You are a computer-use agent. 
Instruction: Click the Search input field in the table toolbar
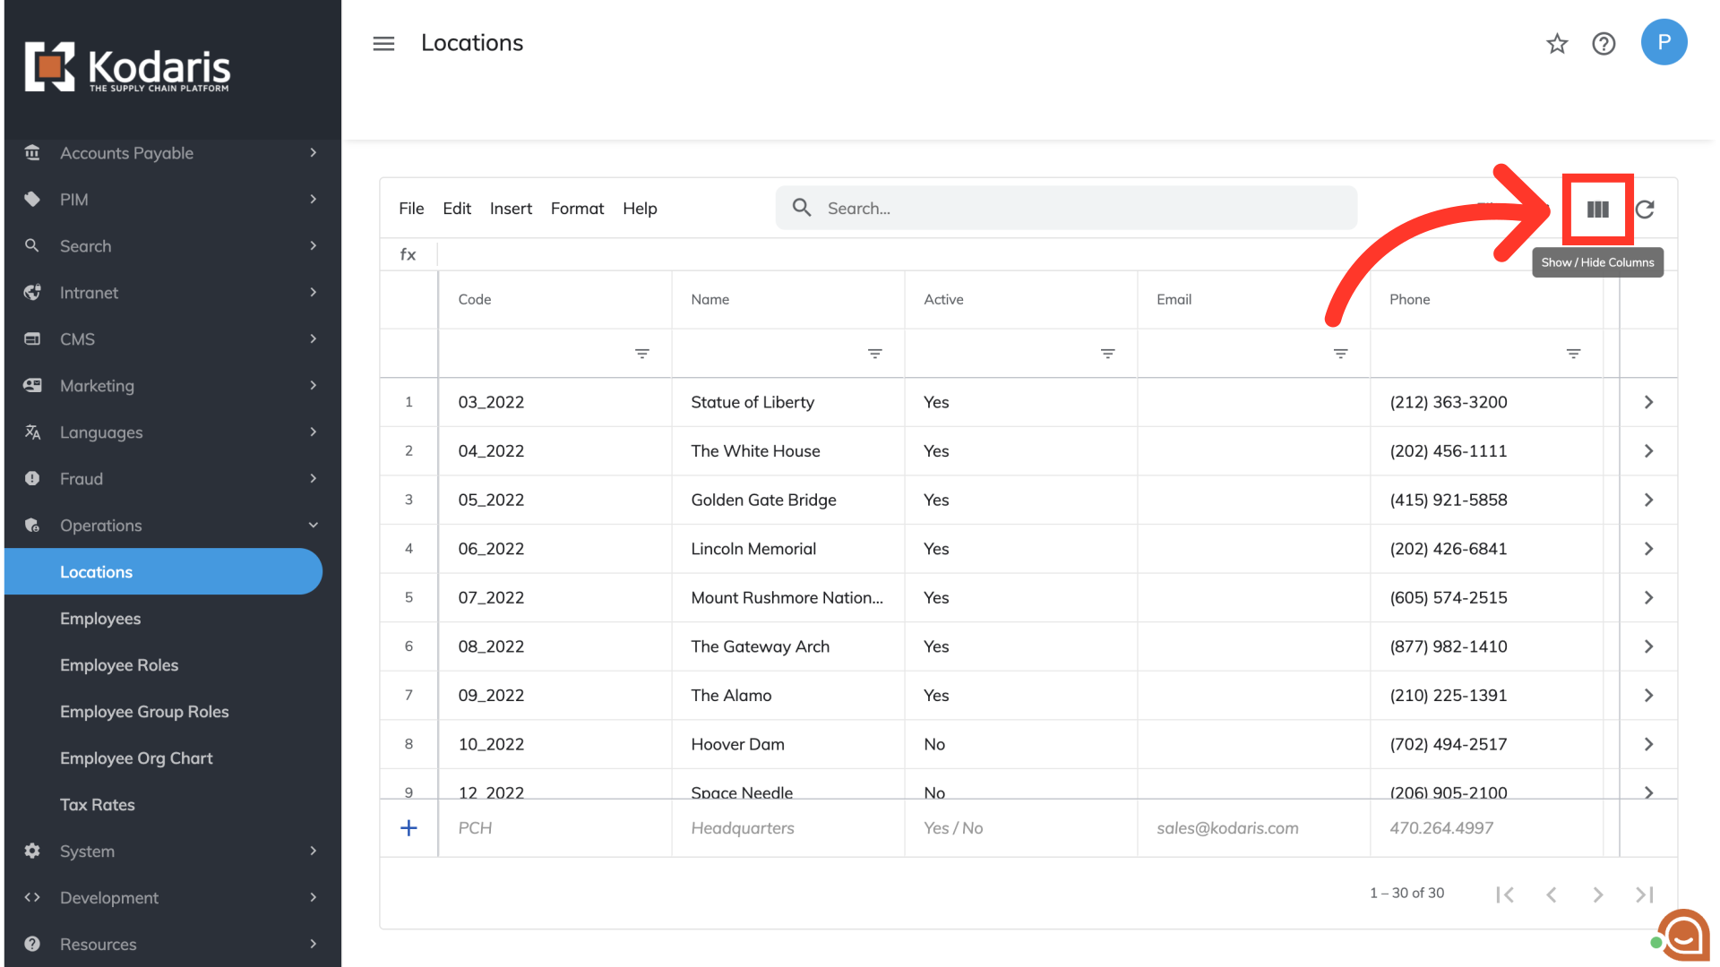click(x=1066, y=208)
